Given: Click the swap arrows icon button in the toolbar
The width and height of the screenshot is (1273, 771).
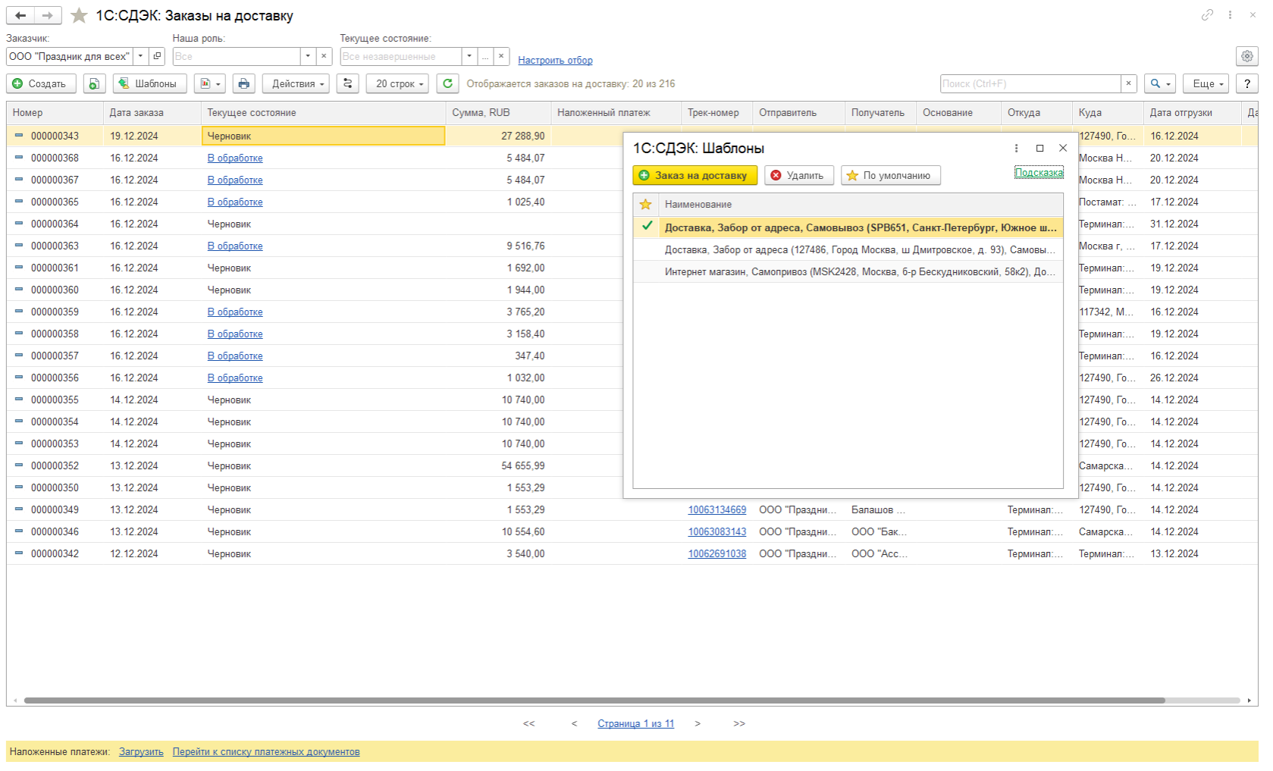Looking at the screenshot, I should [x=348, y=83].
